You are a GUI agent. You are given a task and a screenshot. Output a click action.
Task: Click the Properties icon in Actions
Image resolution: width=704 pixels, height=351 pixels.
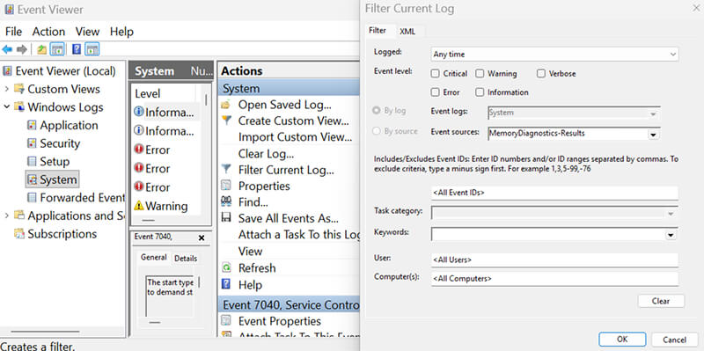(226, 186)
